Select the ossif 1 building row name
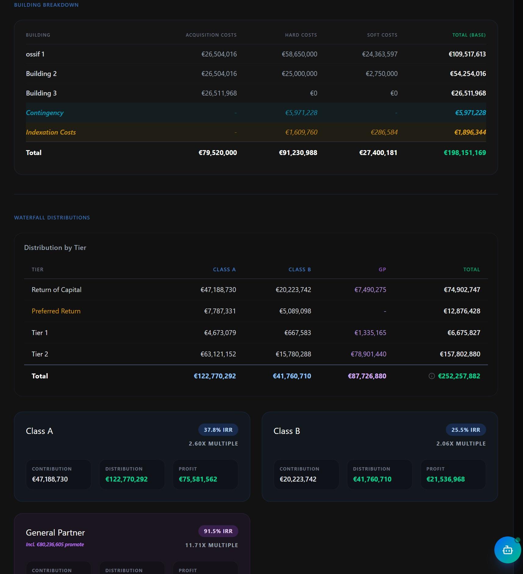 (35, 54)
